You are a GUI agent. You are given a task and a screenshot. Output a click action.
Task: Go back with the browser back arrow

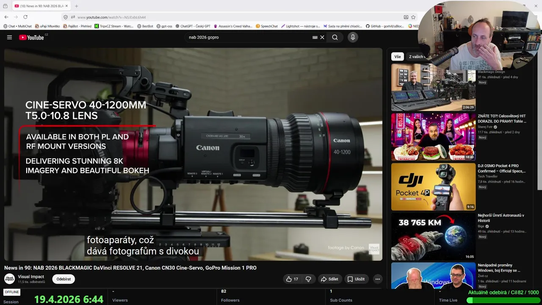click(x=6, y=17)
